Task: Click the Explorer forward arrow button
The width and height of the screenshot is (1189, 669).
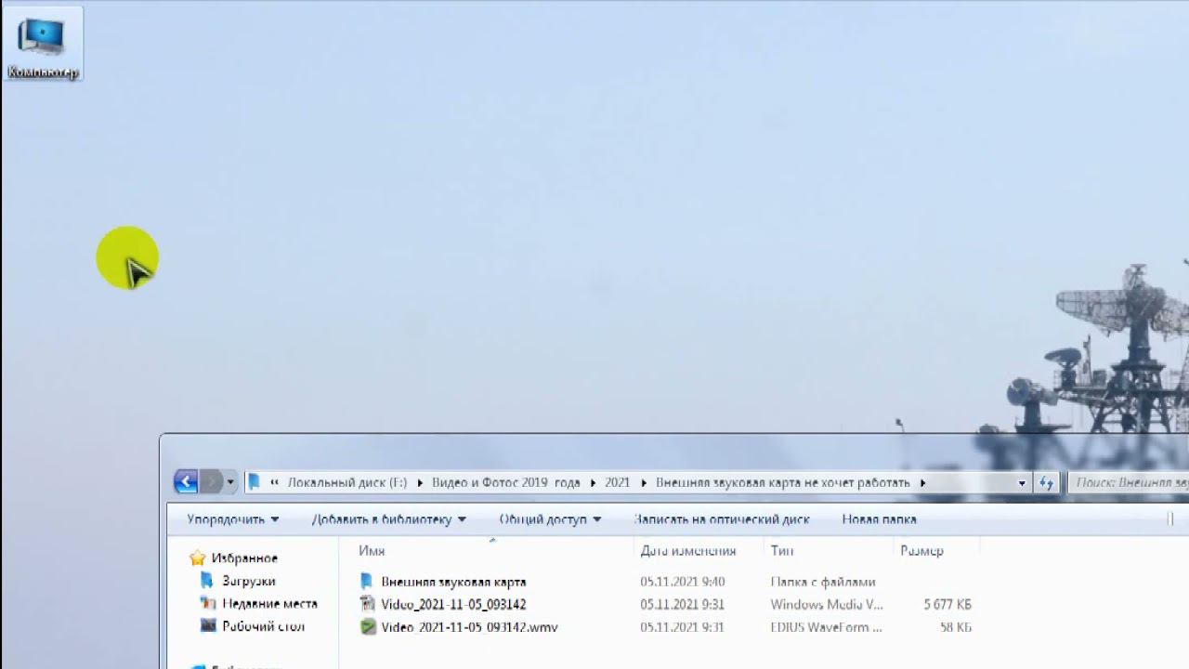Action: click(211, 481)
